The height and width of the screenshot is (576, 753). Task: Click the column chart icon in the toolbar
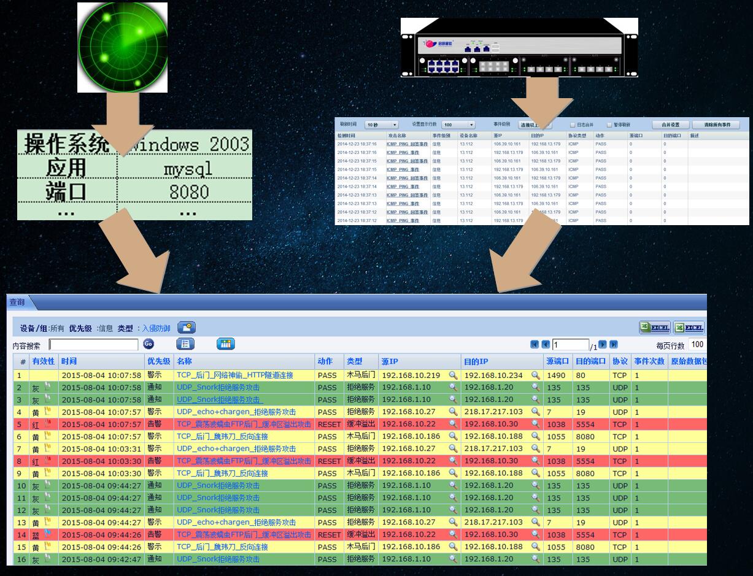(x=225, y=344)
